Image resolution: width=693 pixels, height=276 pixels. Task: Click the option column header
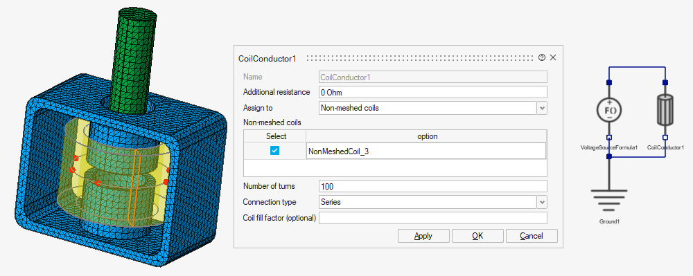[x=427, y=136]
